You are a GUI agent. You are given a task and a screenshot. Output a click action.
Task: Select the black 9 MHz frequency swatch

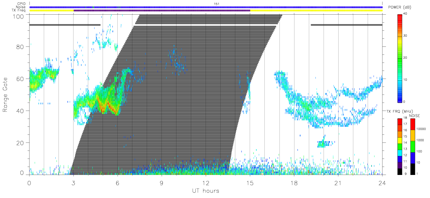click(x=400, y=171)
